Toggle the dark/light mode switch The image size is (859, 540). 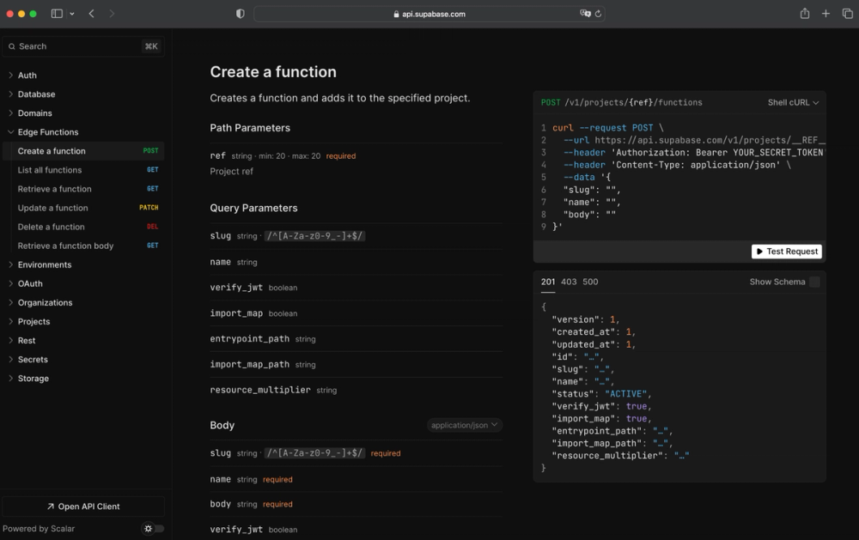click(154, 529)
